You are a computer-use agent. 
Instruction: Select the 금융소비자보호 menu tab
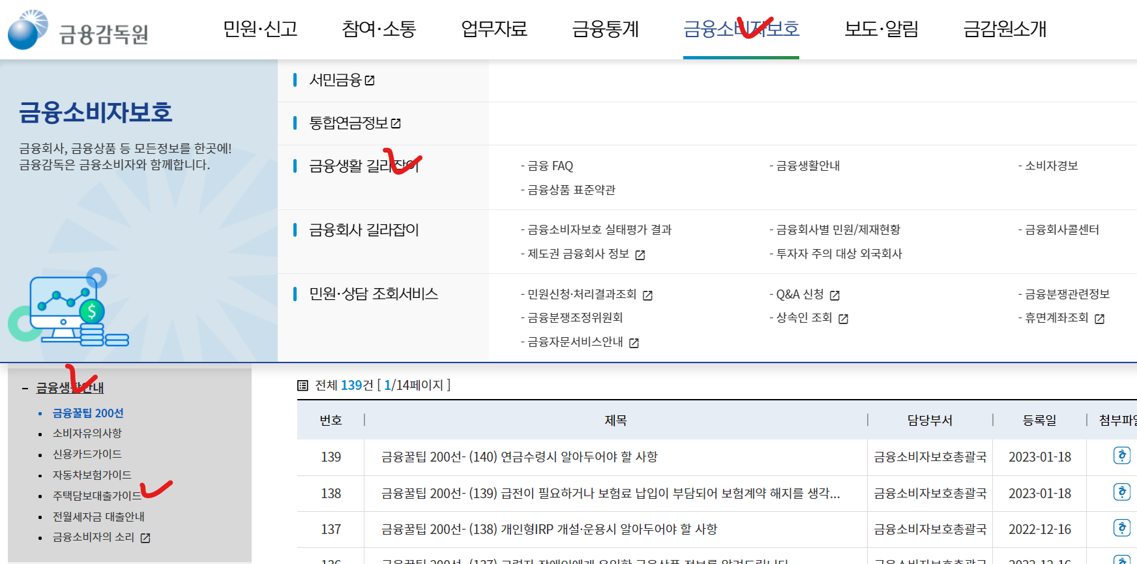(741, 29)
